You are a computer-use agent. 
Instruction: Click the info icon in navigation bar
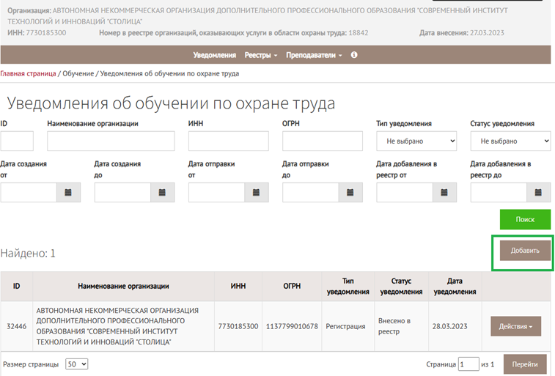[354, 55]
